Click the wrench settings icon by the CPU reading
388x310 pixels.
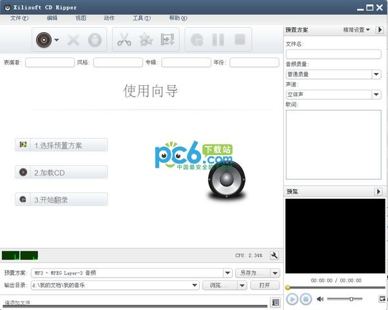point(274,255)
